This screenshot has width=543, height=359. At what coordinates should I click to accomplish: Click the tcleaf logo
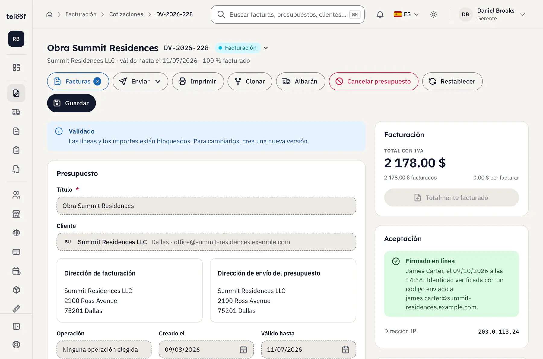(x=16, y=16)
